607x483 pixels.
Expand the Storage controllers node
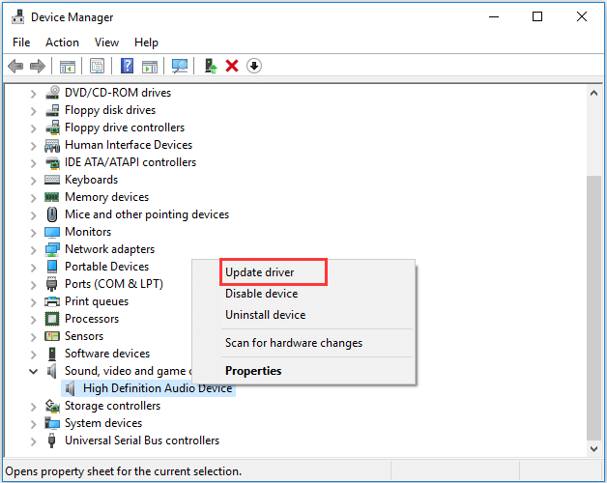(33, 407)
